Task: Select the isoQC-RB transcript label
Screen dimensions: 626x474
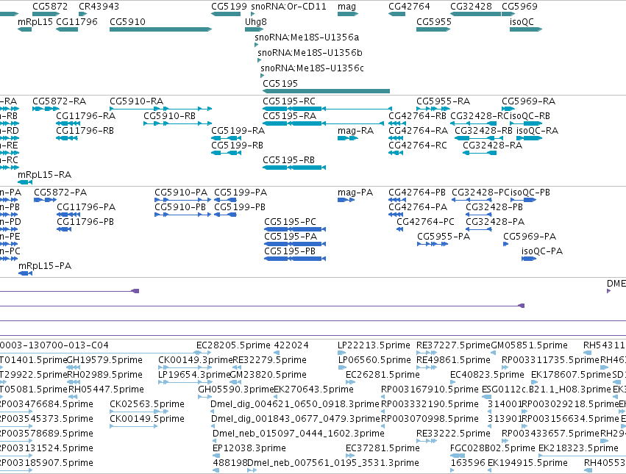Action: [530, 116]
